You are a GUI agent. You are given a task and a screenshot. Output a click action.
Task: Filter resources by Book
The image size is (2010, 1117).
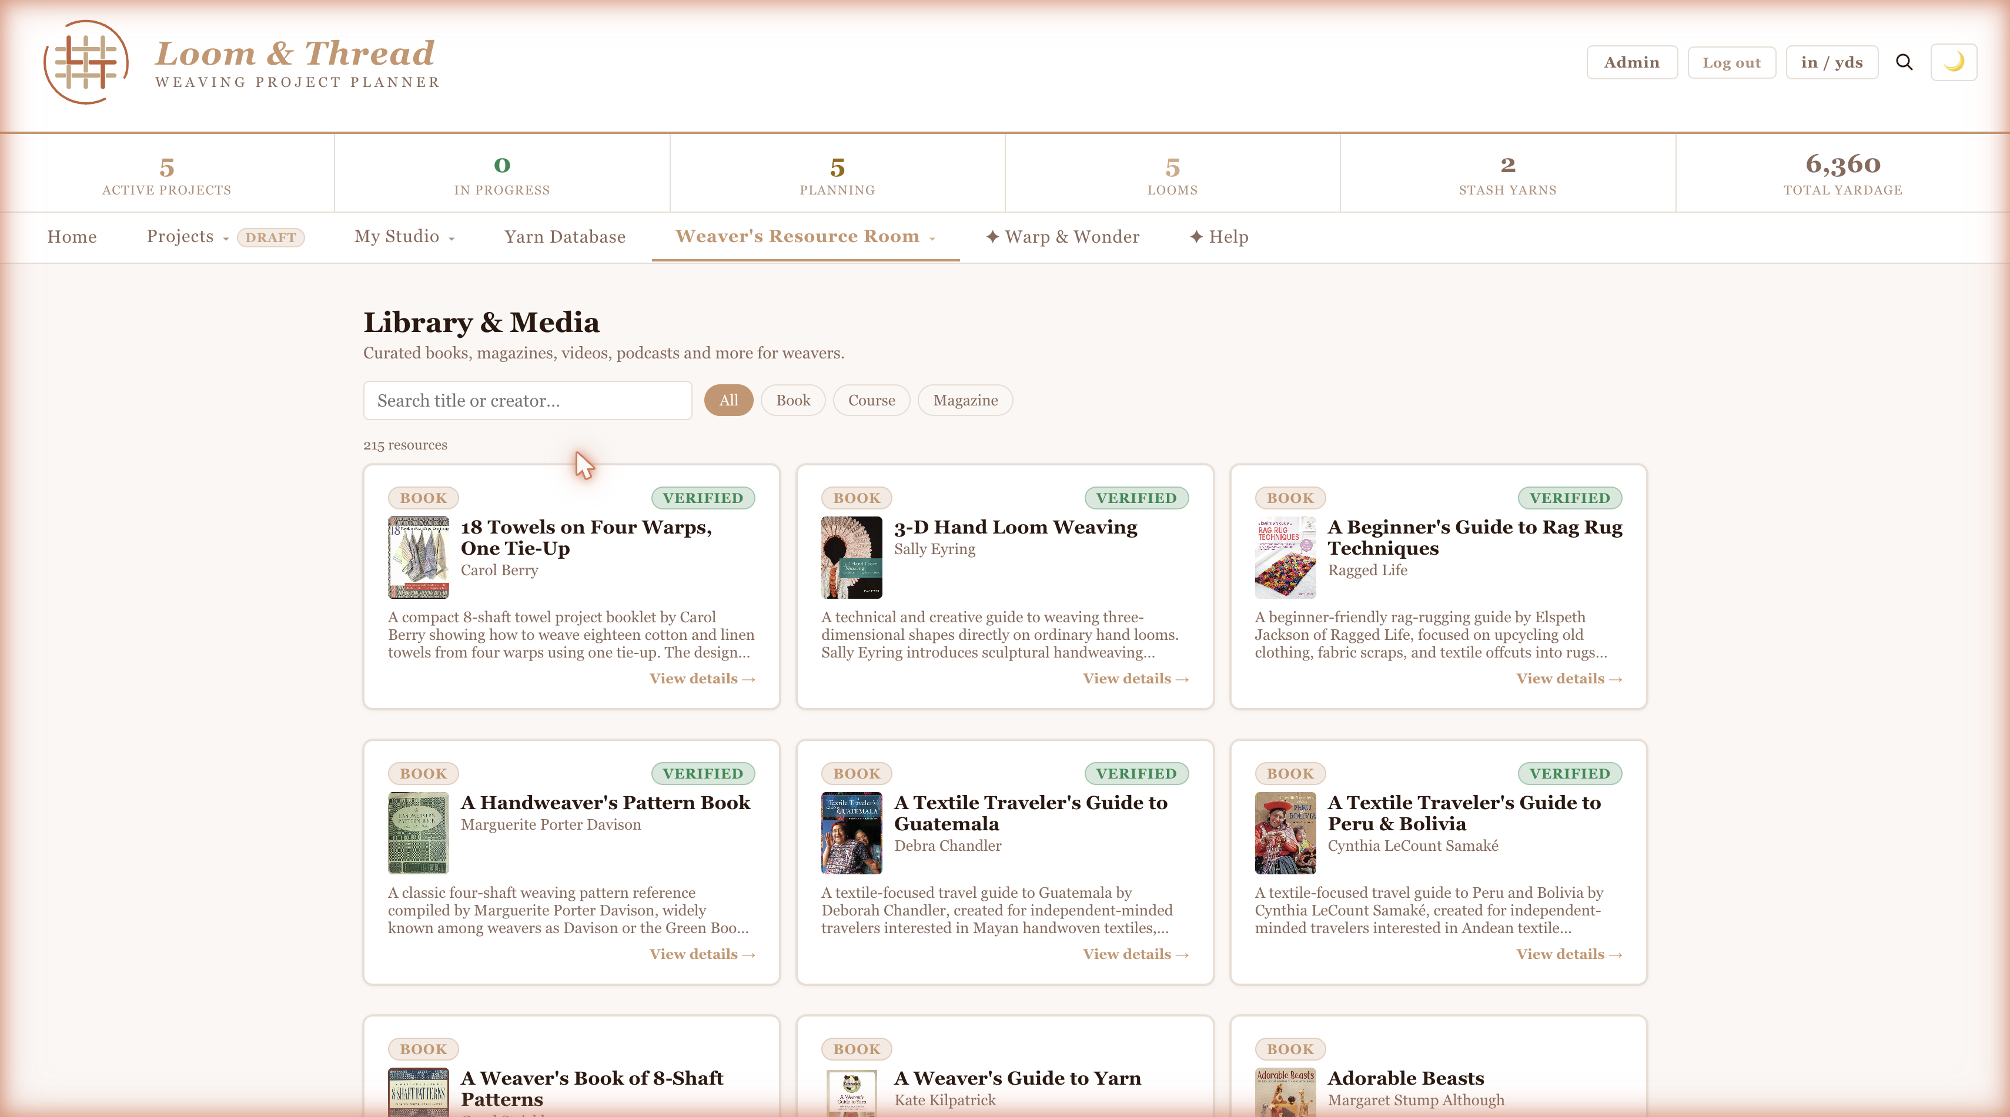coord(792,400)
